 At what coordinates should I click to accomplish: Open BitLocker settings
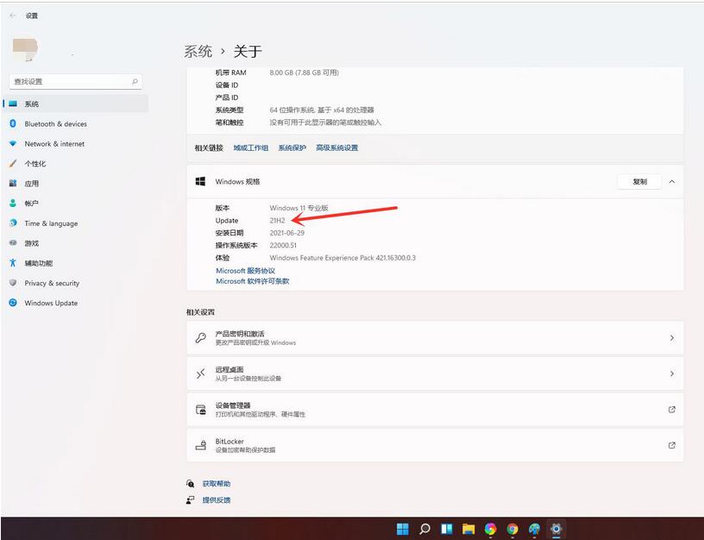(x=435, y=445)
